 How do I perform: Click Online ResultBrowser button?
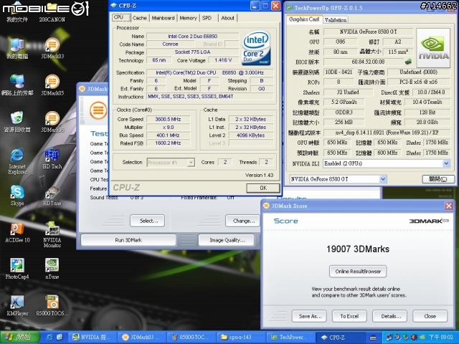[358, 272]
